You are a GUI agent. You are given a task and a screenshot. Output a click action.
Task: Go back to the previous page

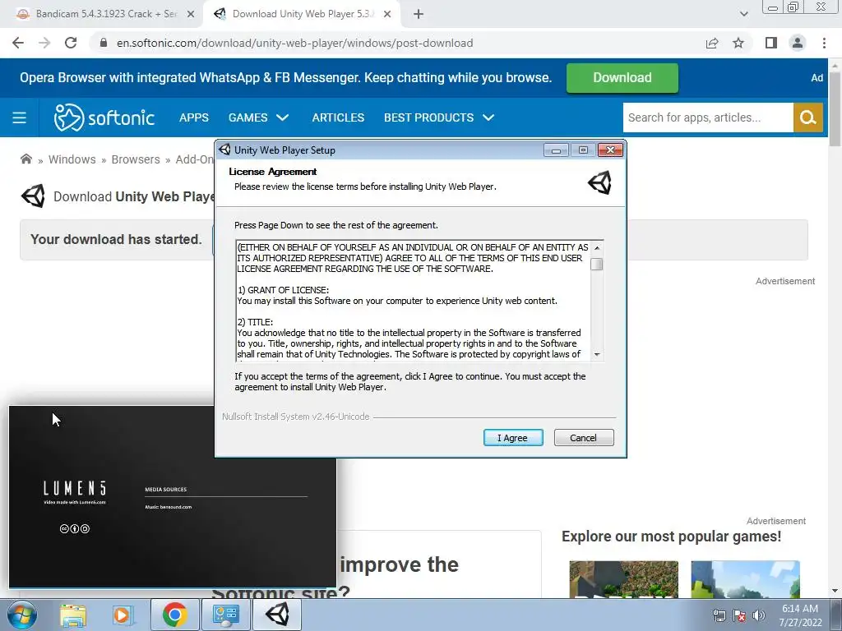[18, 43]
